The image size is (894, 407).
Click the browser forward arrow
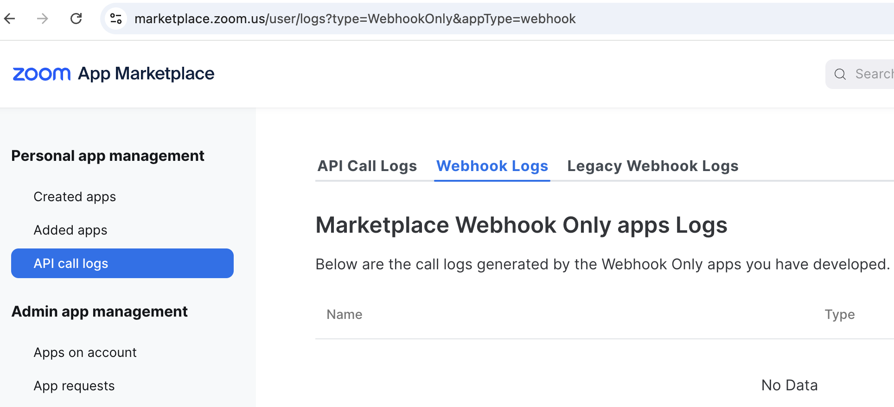(43, 19)
